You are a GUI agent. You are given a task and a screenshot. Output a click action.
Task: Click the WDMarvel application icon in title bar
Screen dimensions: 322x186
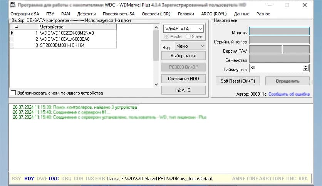[13, 5]
